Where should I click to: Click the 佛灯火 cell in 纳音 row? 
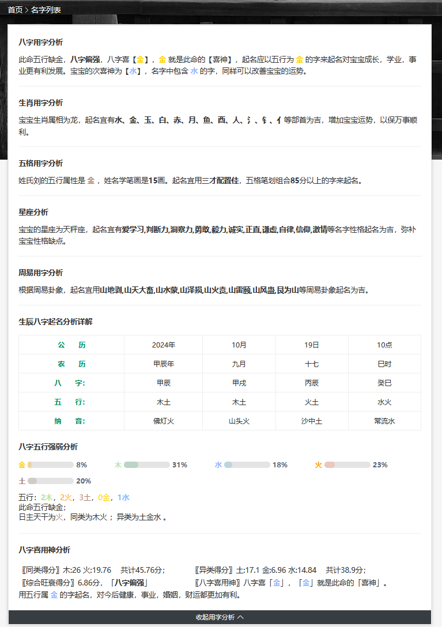(x=163, y=421)
